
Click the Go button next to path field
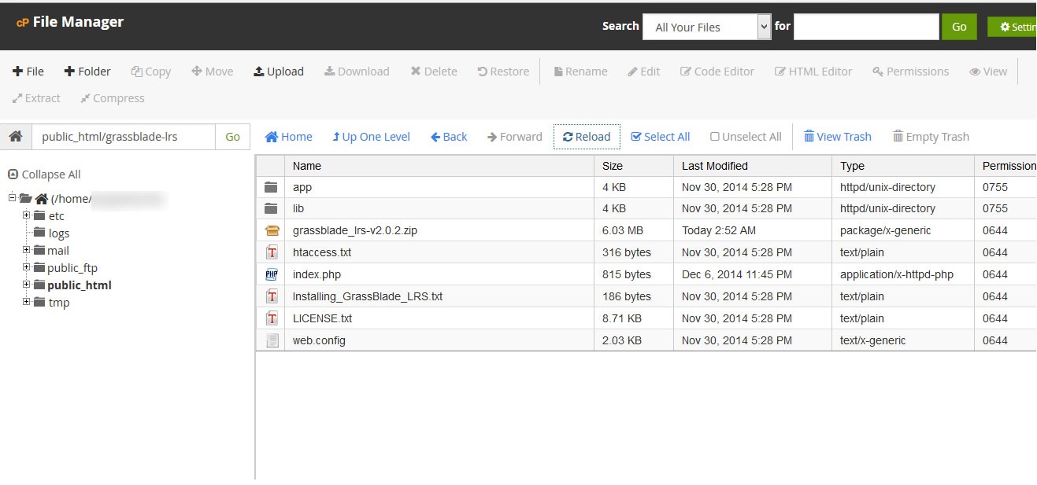[232, 137]
